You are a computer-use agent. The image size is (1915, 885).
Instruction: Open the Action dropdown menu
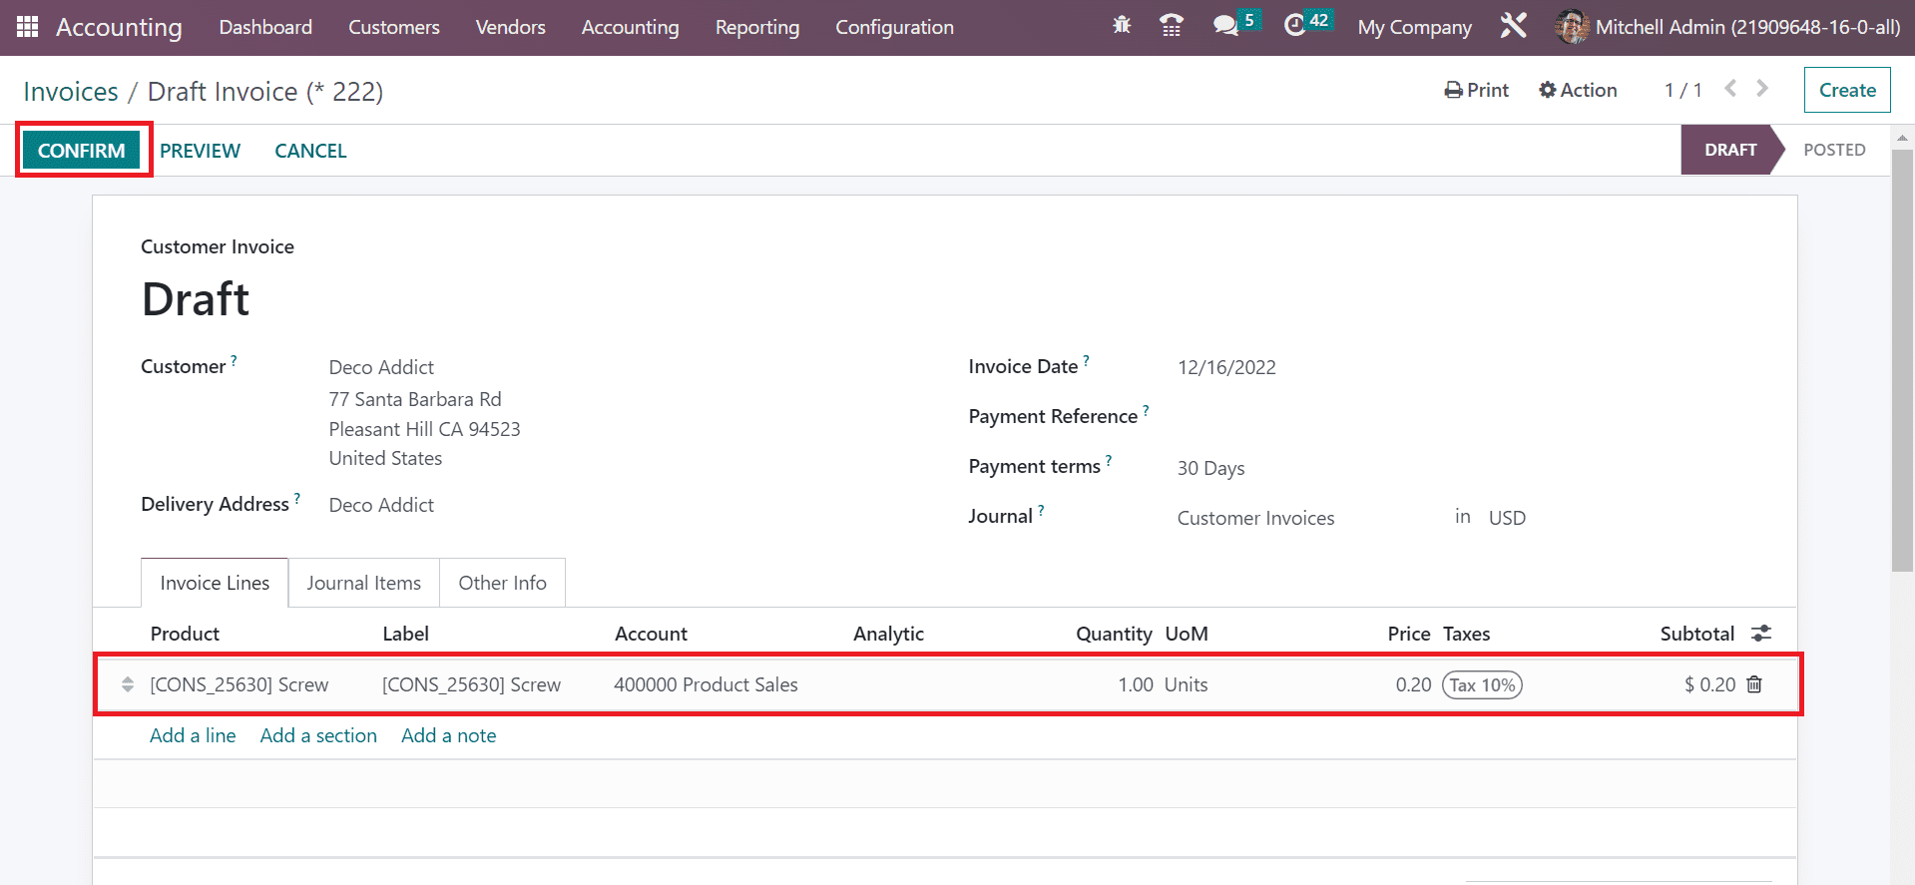(1578, 90)
